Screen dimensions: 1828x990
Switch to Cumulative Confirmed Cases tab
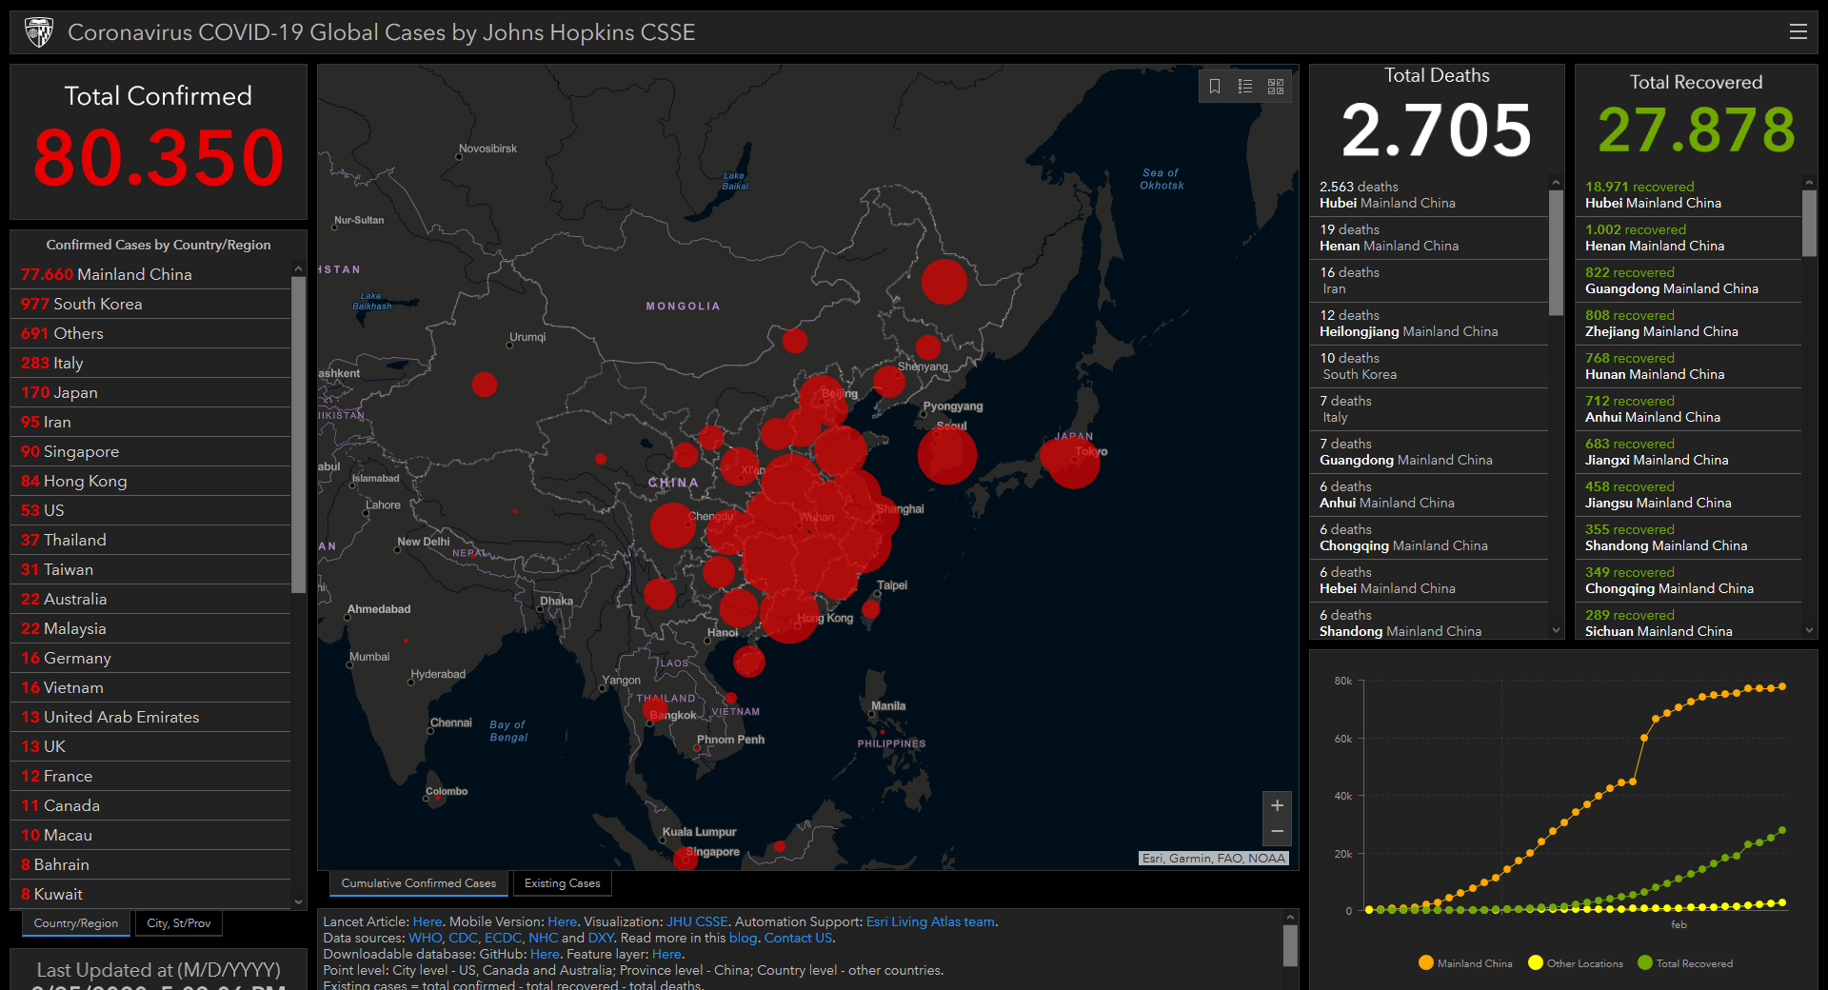pos(419,883)
